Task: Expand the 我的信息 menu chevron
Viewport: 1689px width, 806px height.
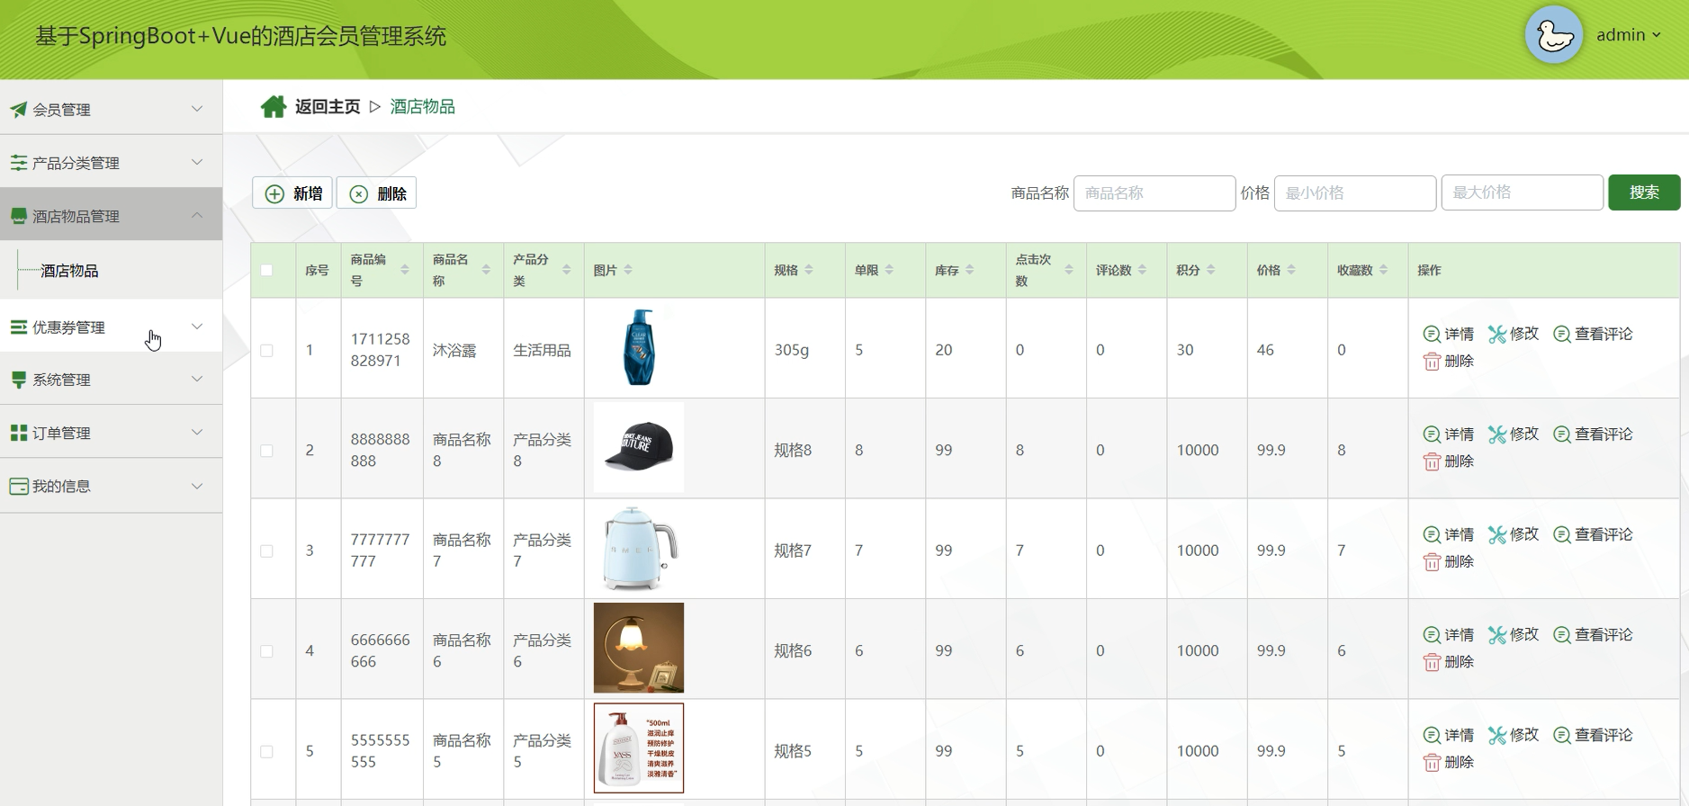Action: click(x=197, y=486)
